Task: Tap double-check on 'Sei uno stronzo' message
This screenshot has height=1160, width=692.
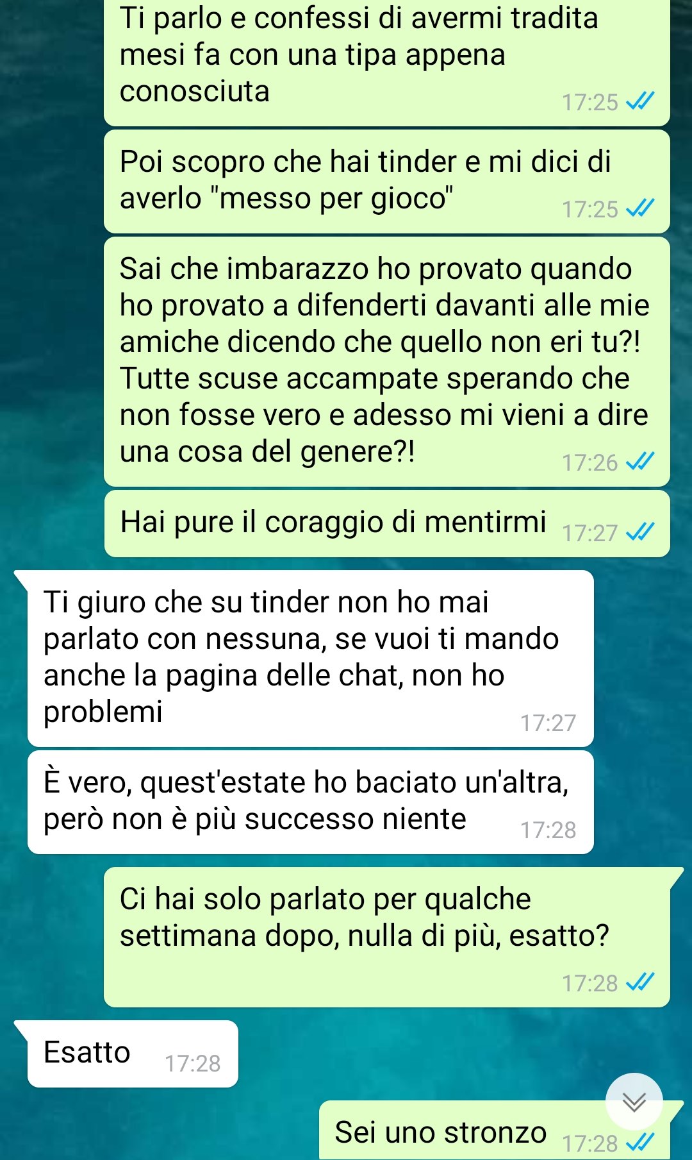Action: [639, 1143]
